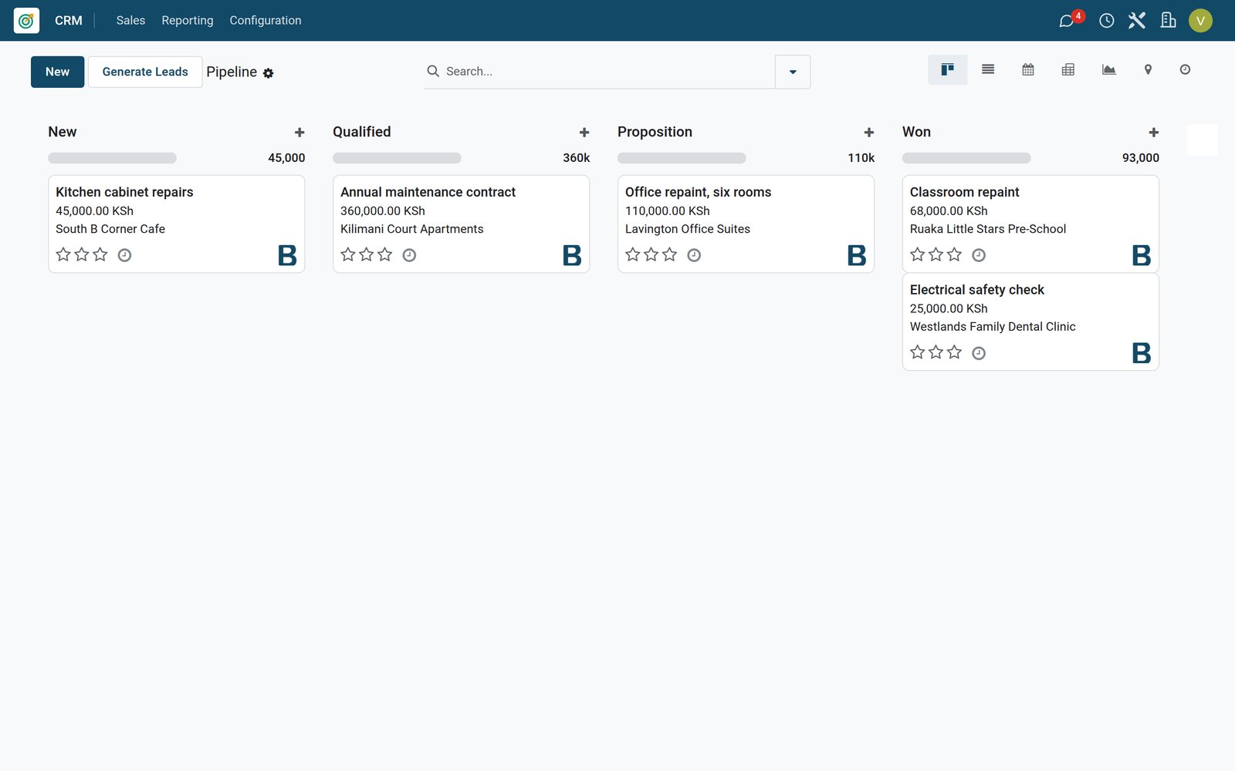1235x771 pixels.
Task: Click the CRM app title
Action: [x=69, y=21]
